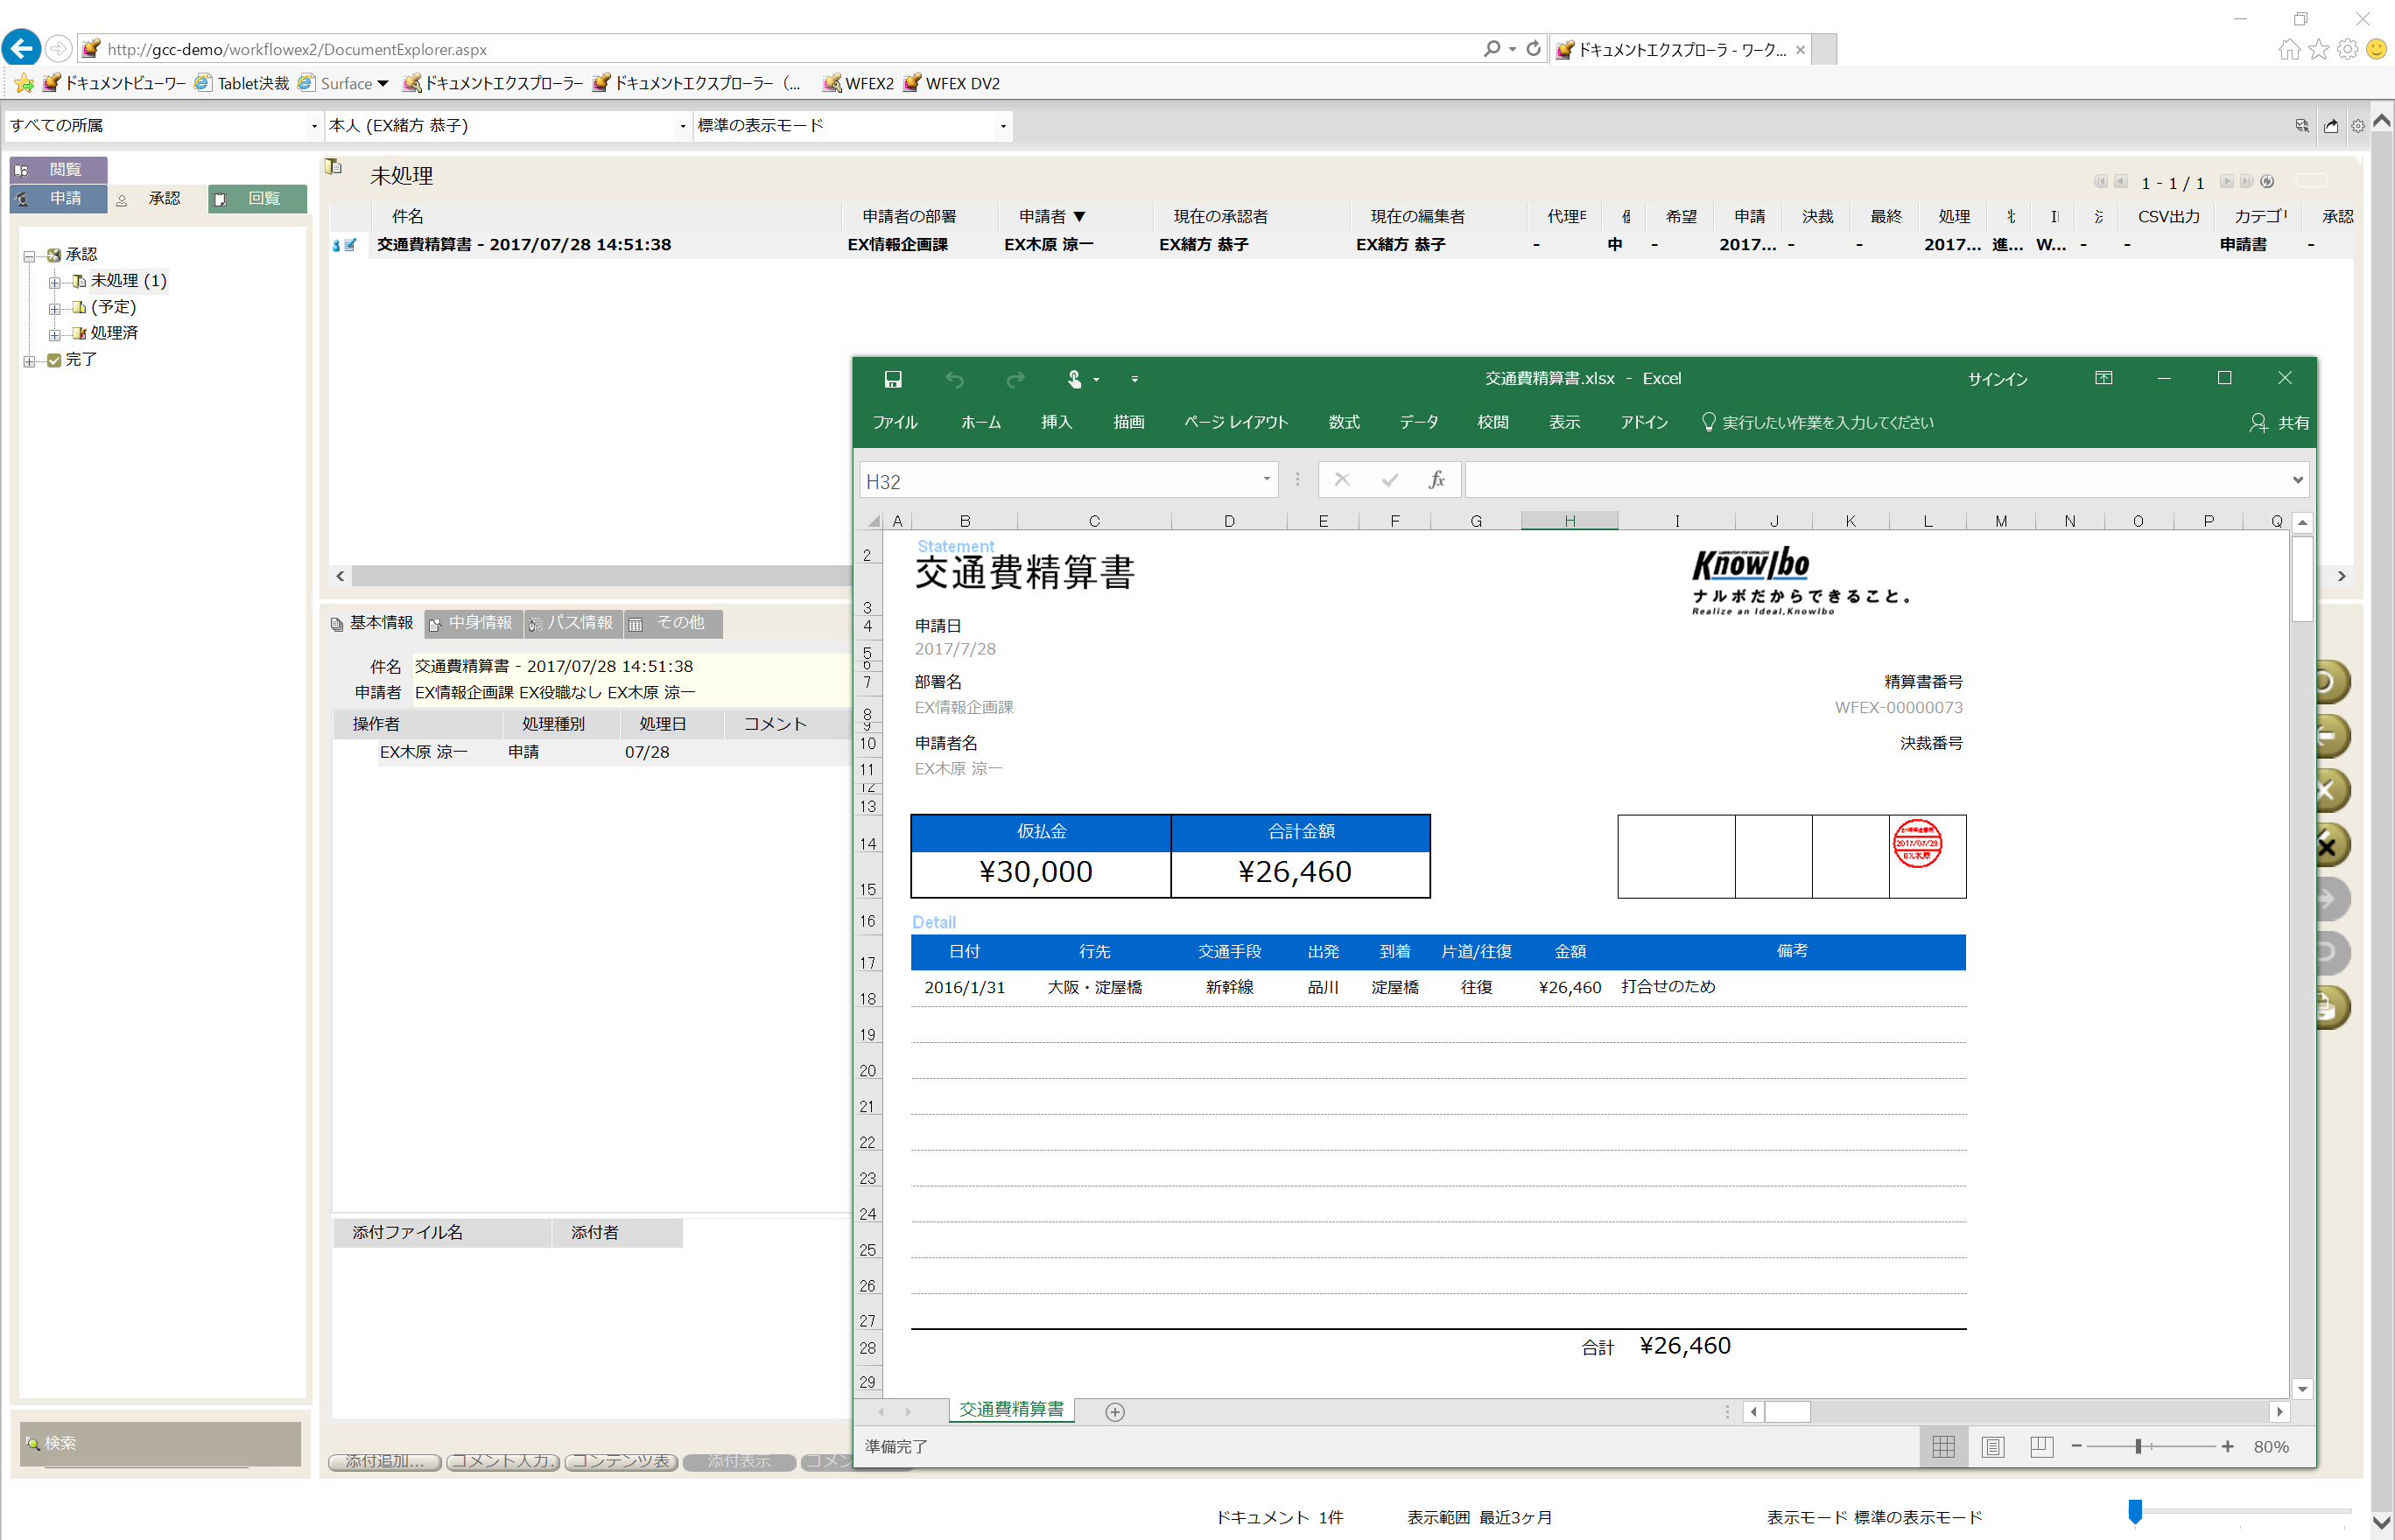The height and width of the screenshot is (1540, 2395).
Task: Click the Insert Function (fx) icon
Action: tap(1437, 479)
